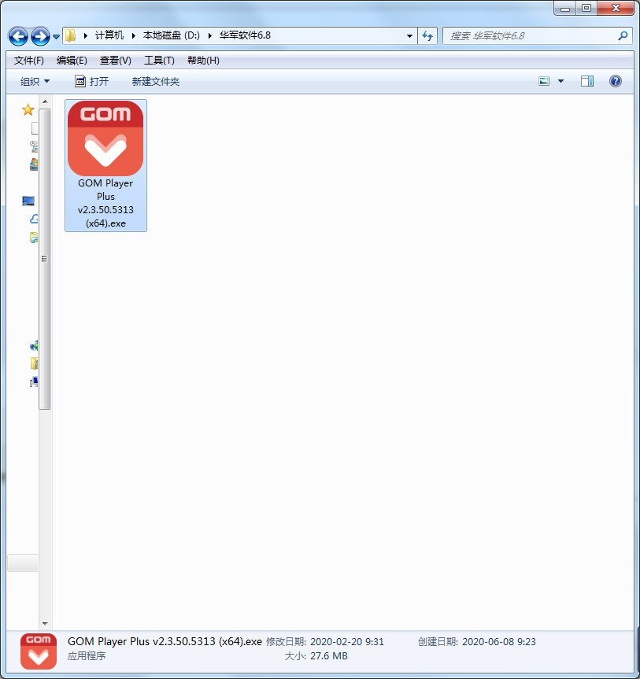Viewport: 640px width, 679px height.
Task: Click the folder icon in the address bar
Action: 71,35
